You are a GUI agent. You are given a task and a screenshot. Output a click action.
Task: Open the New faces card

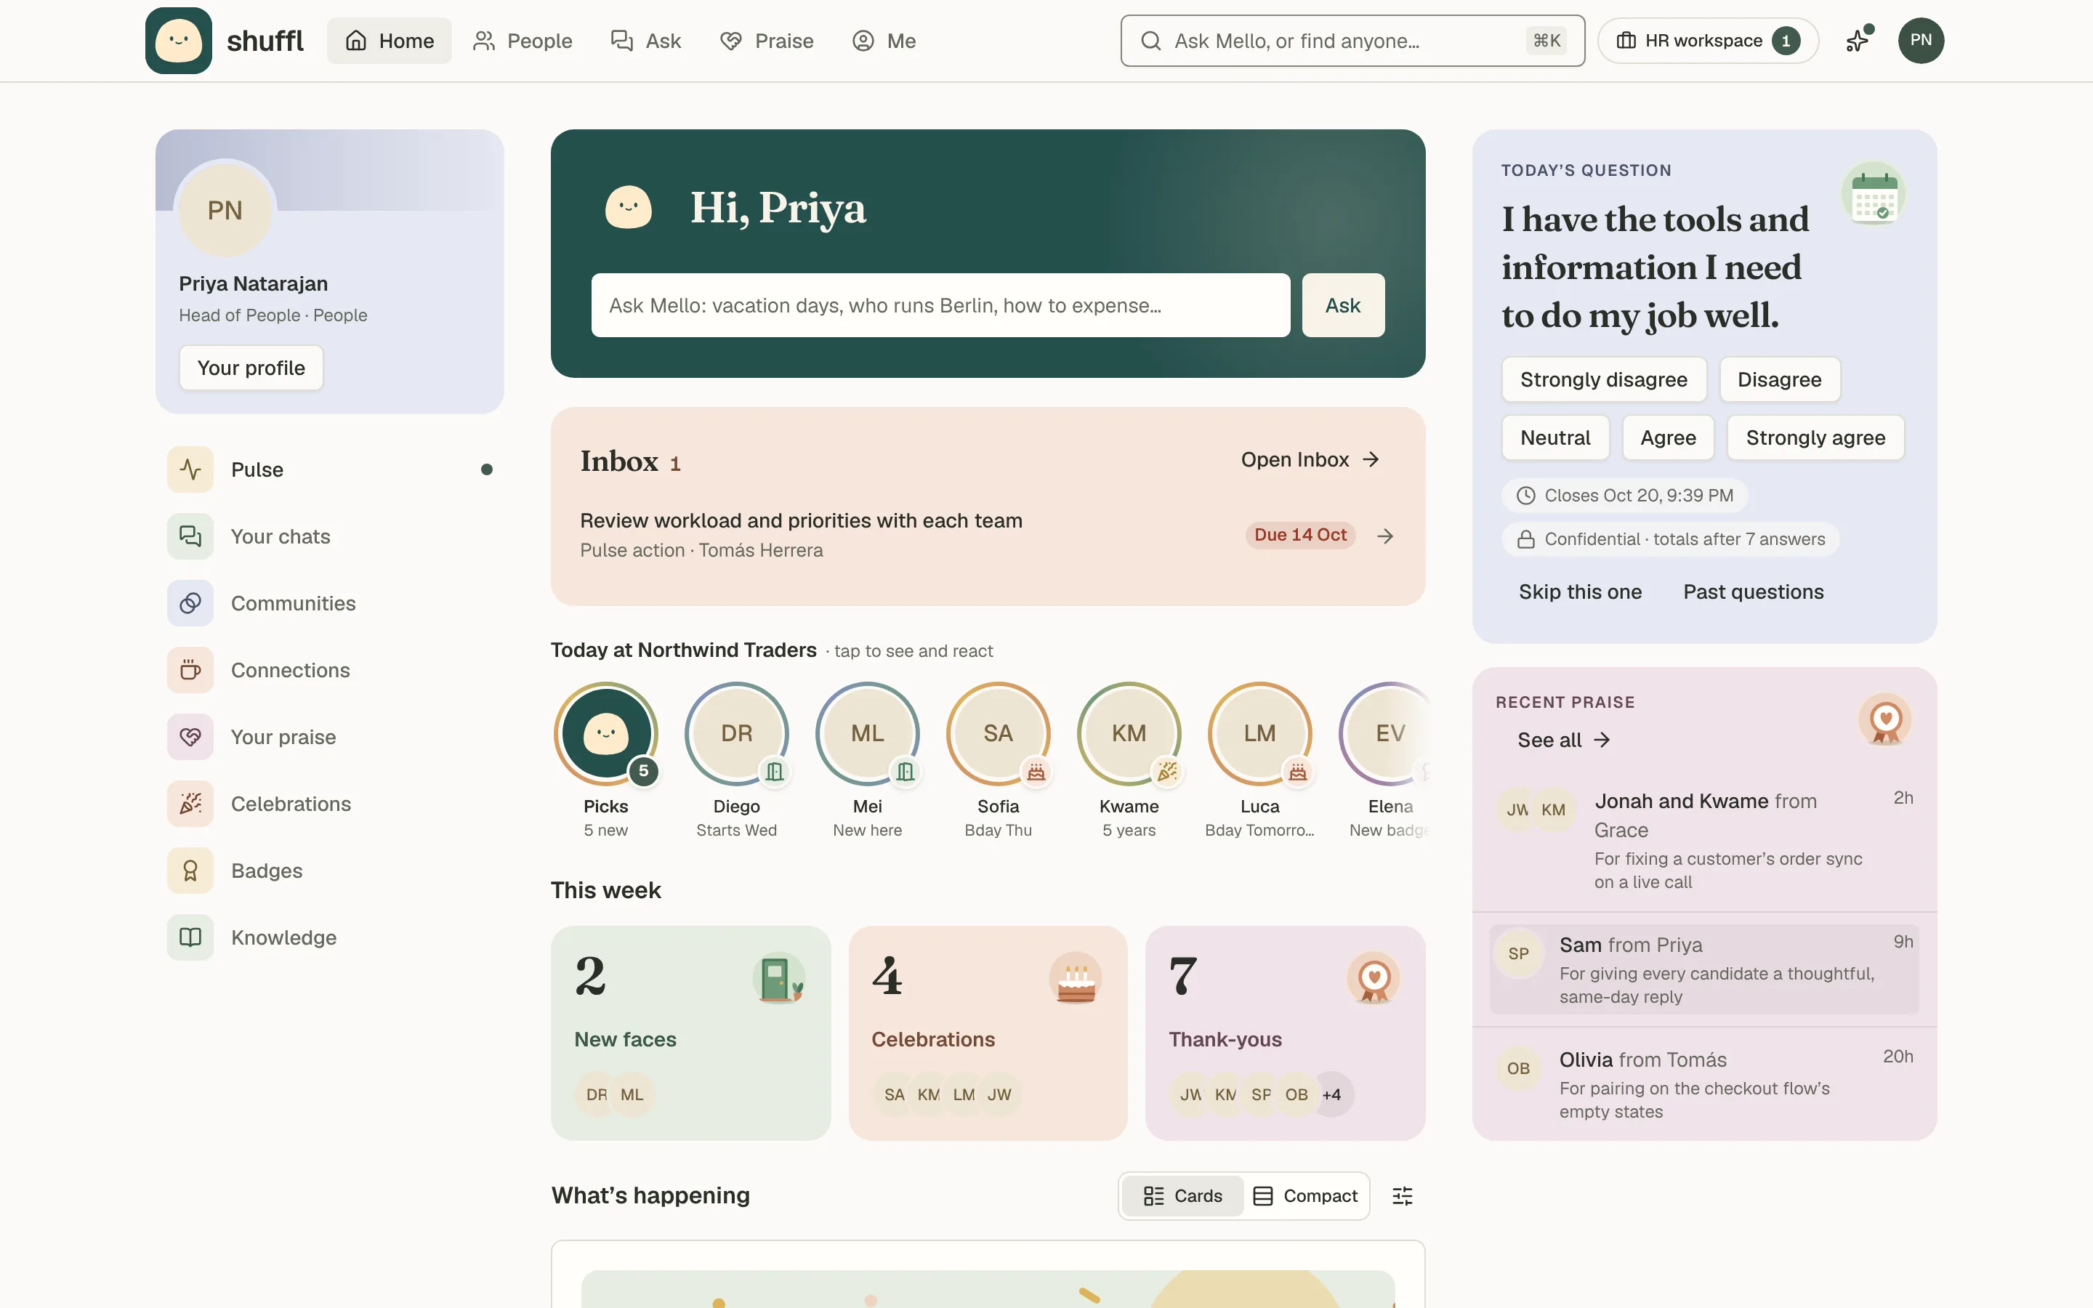[x=690, y=1033]
